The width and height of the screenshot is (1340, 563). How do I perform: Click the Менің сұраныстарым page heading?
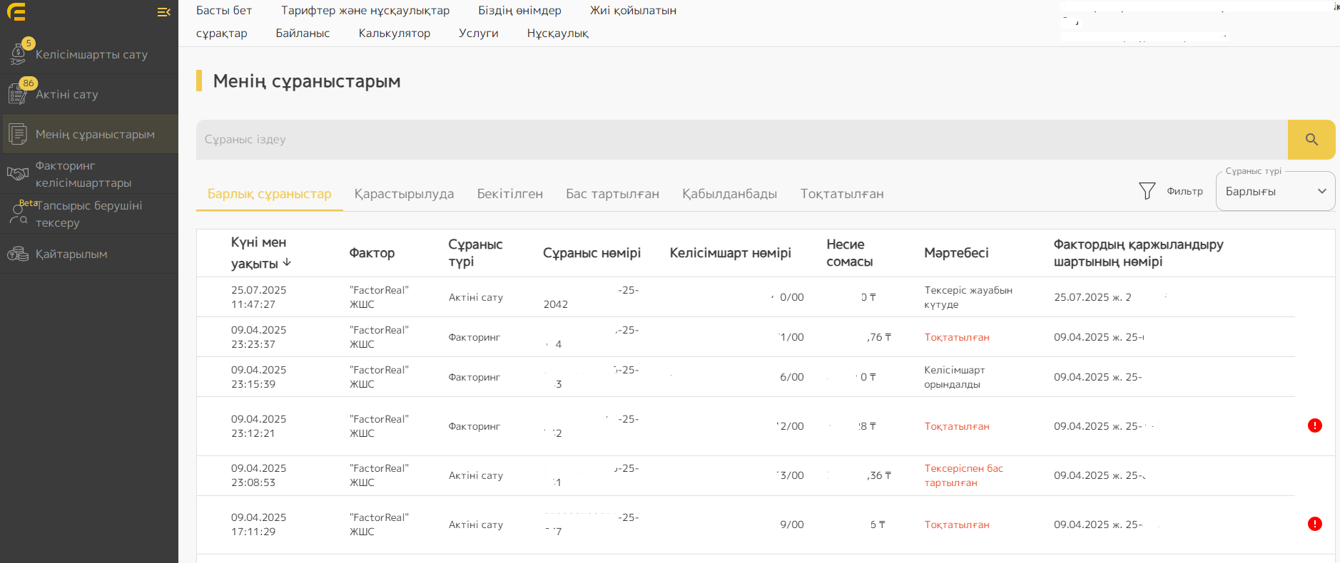click(307, 81)
